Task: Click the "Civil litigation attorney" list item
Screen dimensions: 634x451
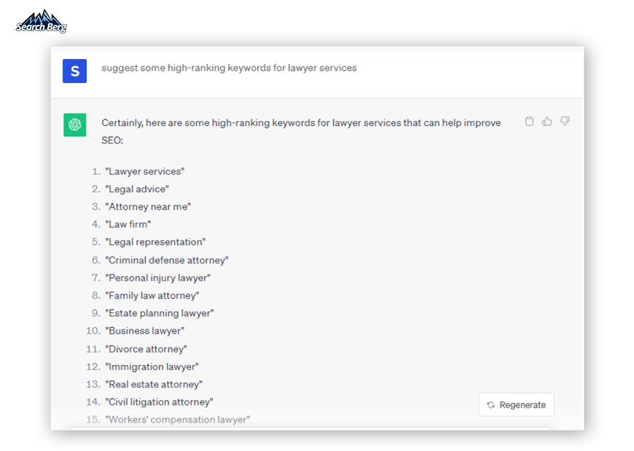Action: (x=160, y=402)
